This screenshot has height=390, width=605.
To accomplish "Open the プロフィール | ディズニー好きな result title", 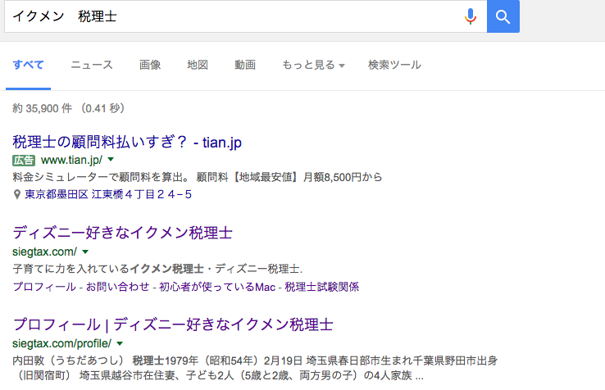I will point(173,324).
